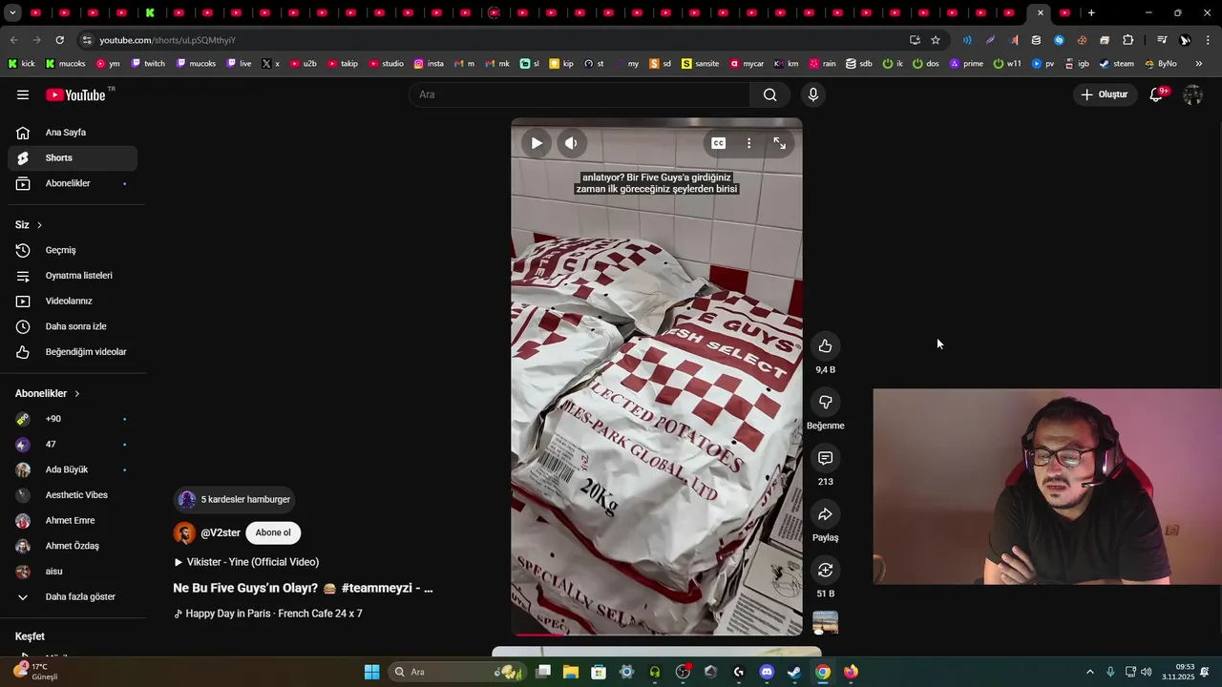Open Ahmet Özdaş channel
Image resolution: width=1222 pixels, height=687 pixels.
pyautogui.click(x=73, y=546)
